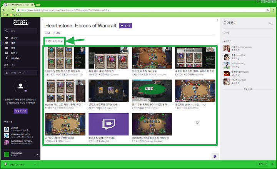Image resolution: width=277 pixels, height=169 pixels.
Task: Open the kranichhs stream thumbnail
Action: (152, 58)
